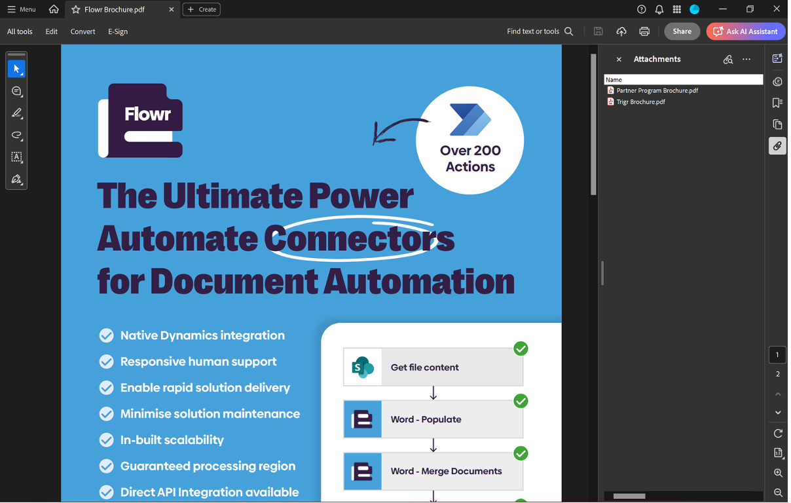The width and height of the screenshot is (791, 503).
Task: Click the document vertical scrollbar
Action: pos(593,124)
